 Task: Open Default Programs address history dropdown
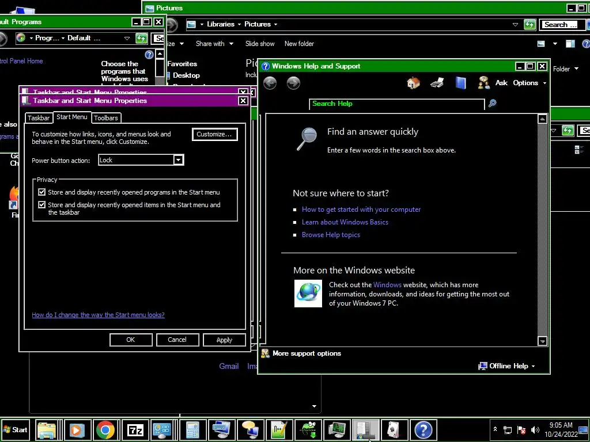[x=127, y=39]
